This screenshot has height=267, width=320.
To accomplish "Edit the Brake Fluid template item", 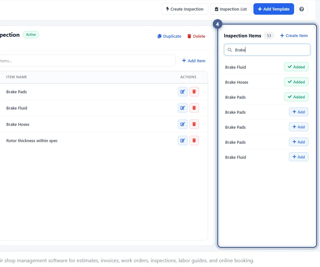I will [x=182, y=108].
